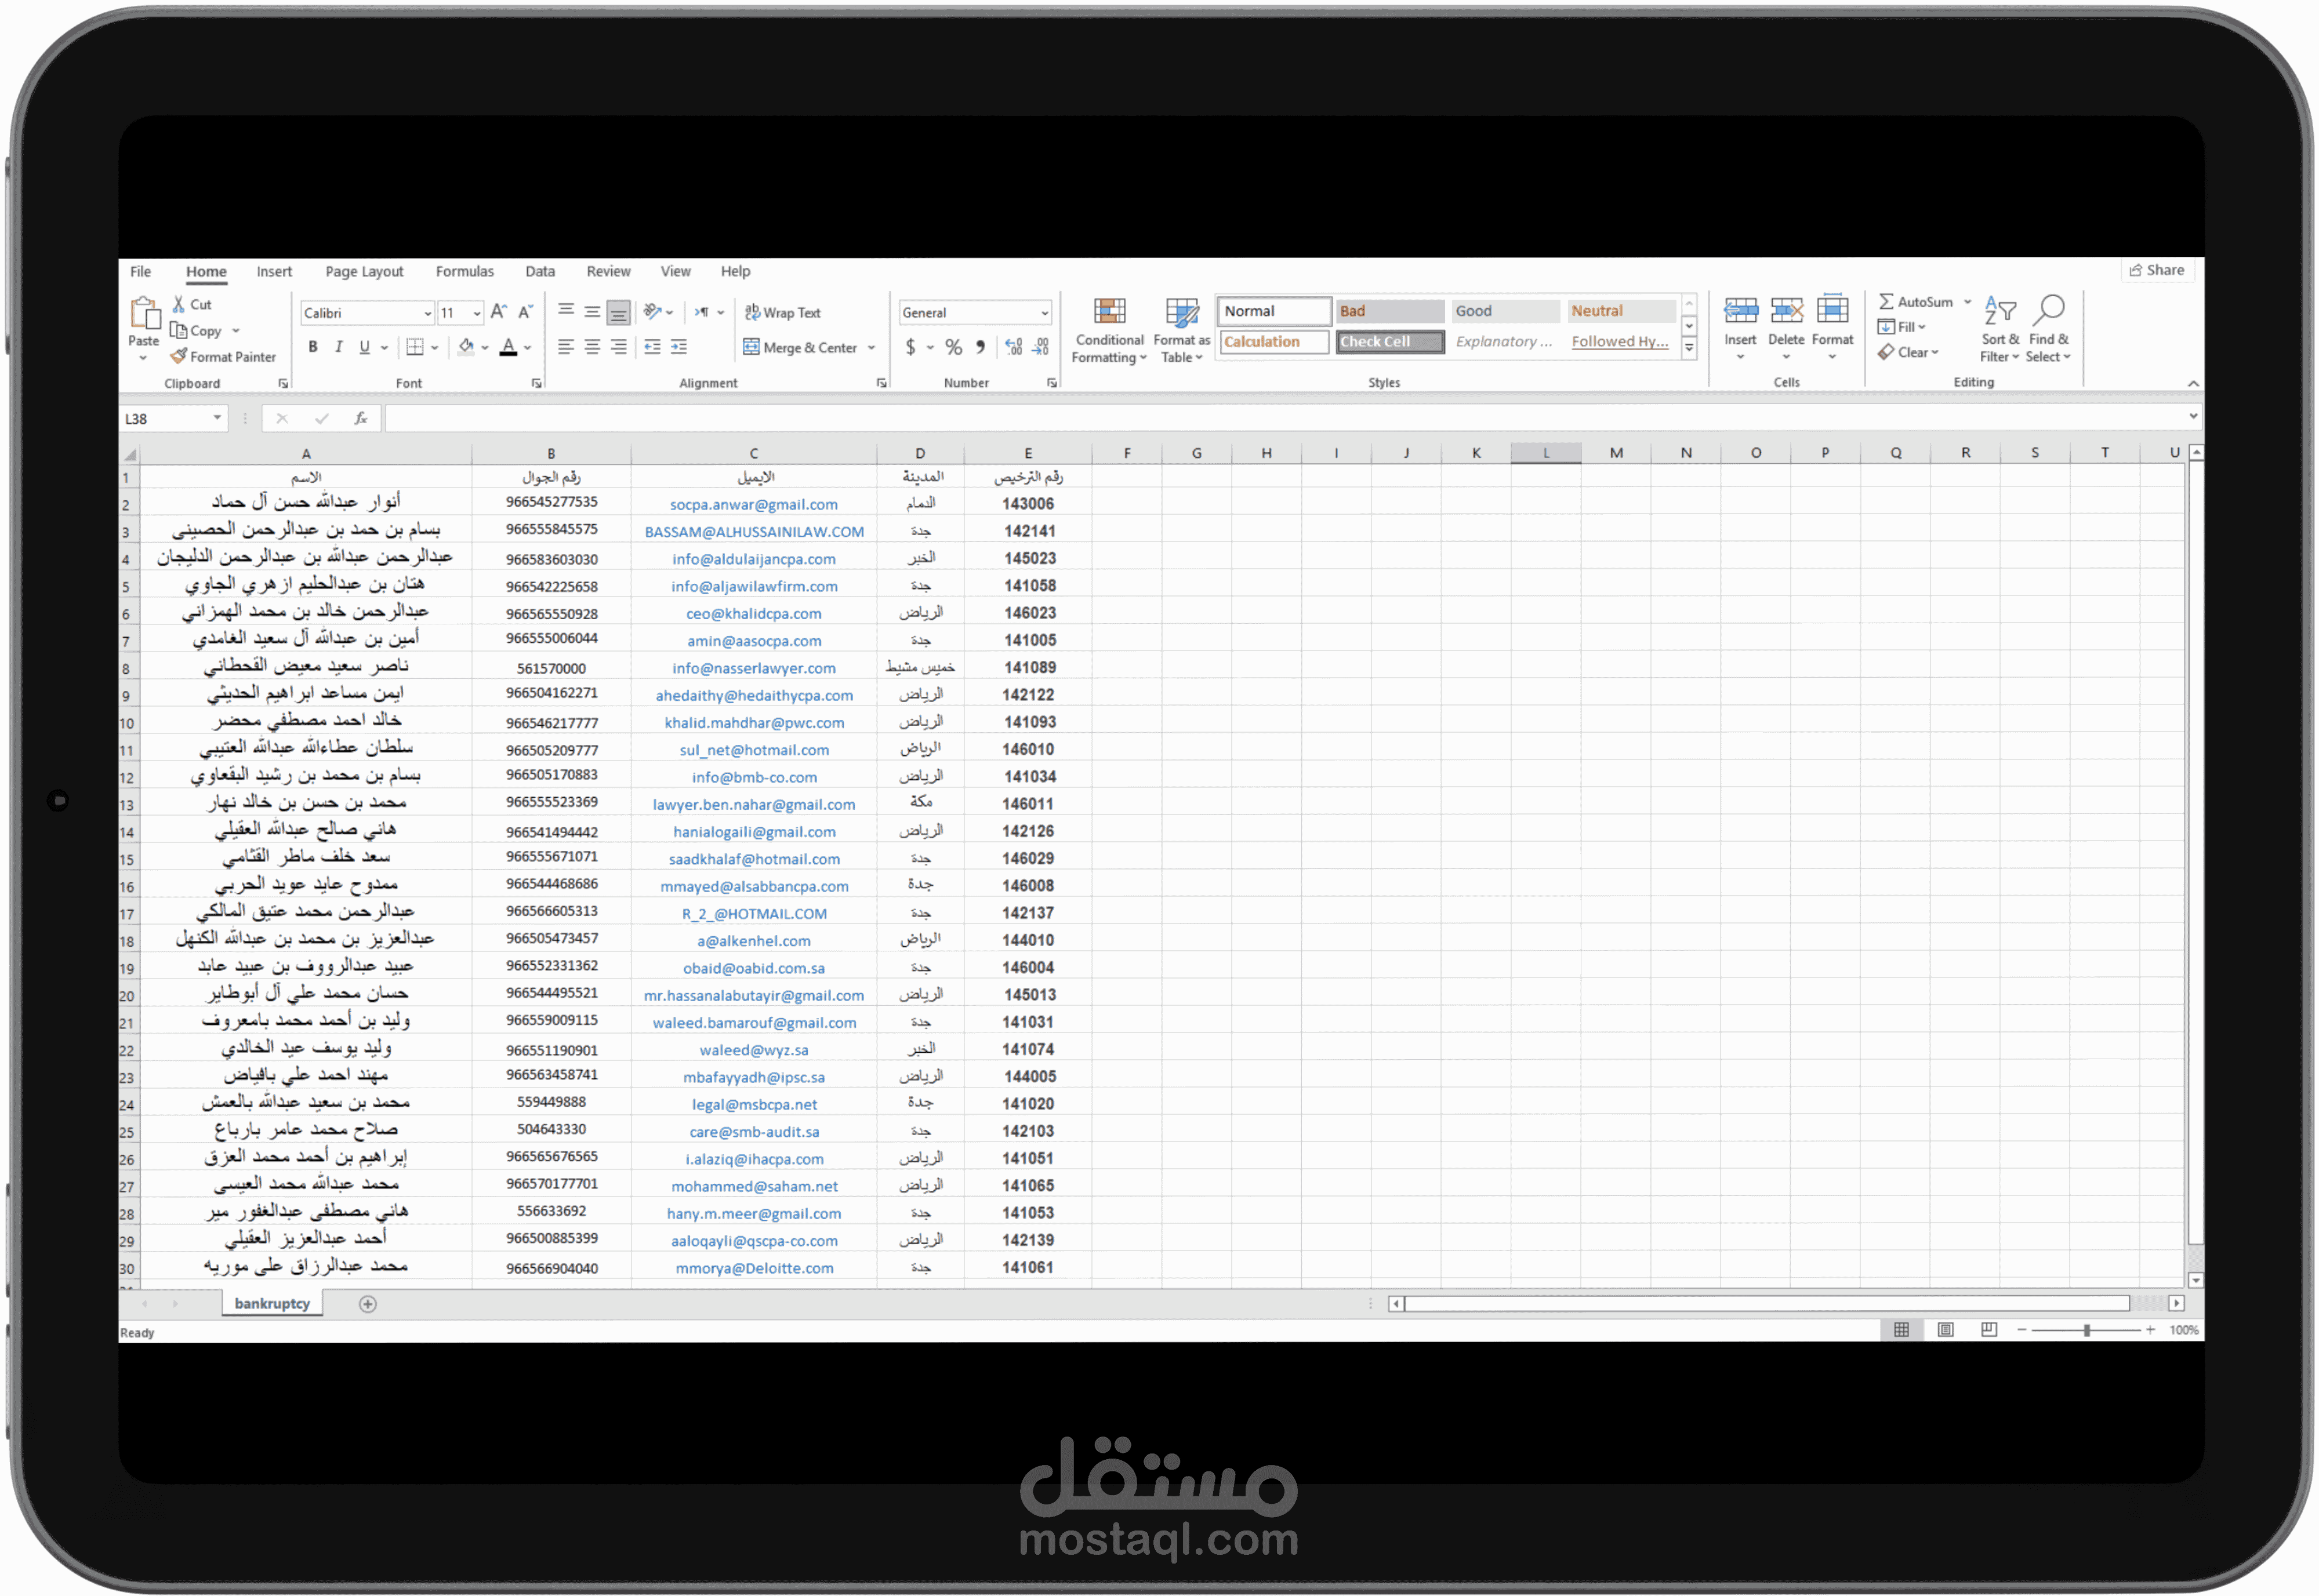Click the Conditional Formatting icon
The height and width of the screenshot is (1596, 2319).
(1109, 312)
